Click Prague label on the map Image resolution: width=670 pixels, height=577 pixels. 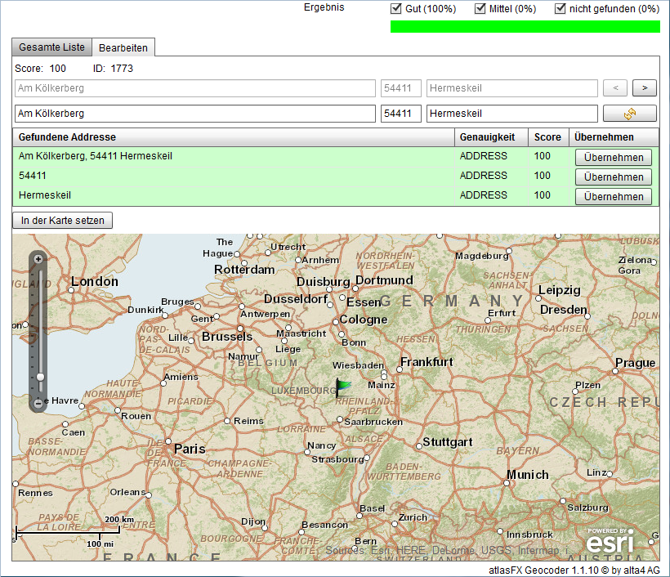pyautogui.click(x=636, y=364)
